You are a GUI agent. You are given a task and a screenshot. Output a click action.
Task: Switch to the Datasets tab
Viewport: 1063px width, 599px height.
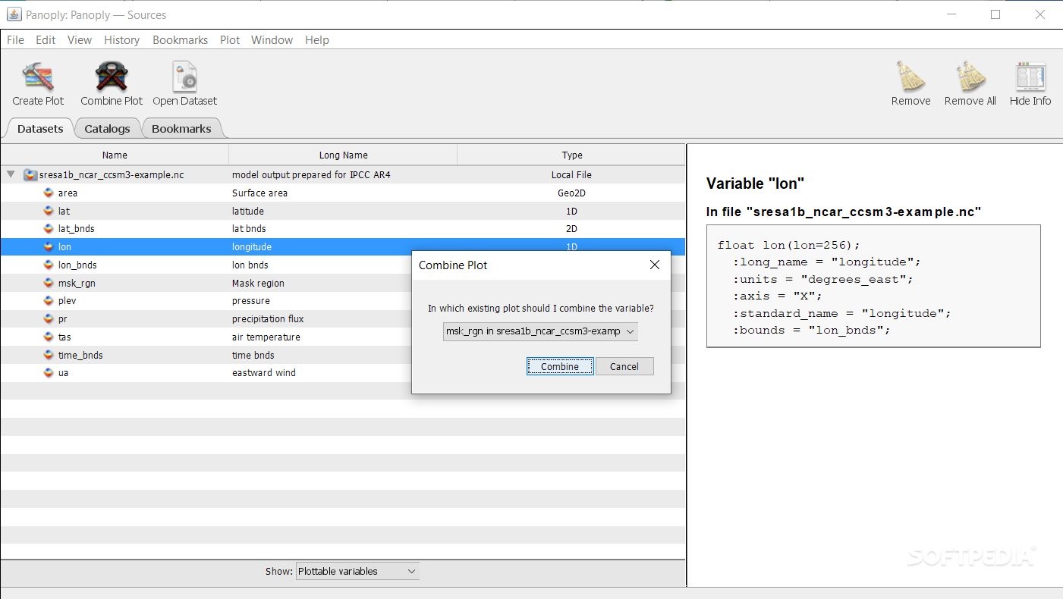pyautogui.click(x=40, y=128)
